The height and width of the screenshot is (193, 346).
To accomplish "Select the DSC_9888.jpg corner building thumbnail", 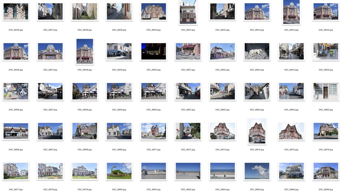I will coord(326,171).
